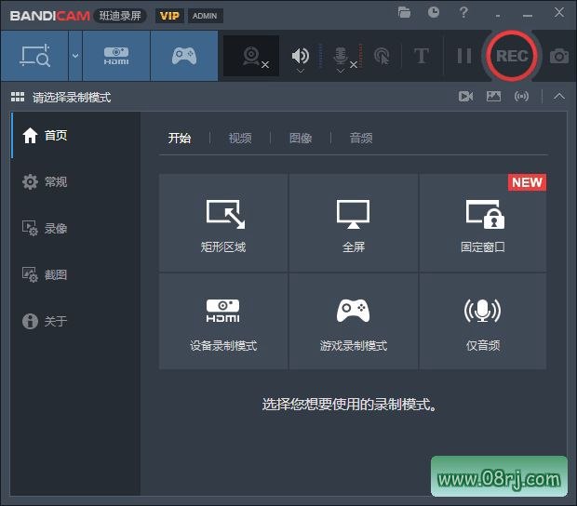This screenshot has width=577, height=506.
Task: Switch to the 图像 tab
Action: [x=301, y=139]
